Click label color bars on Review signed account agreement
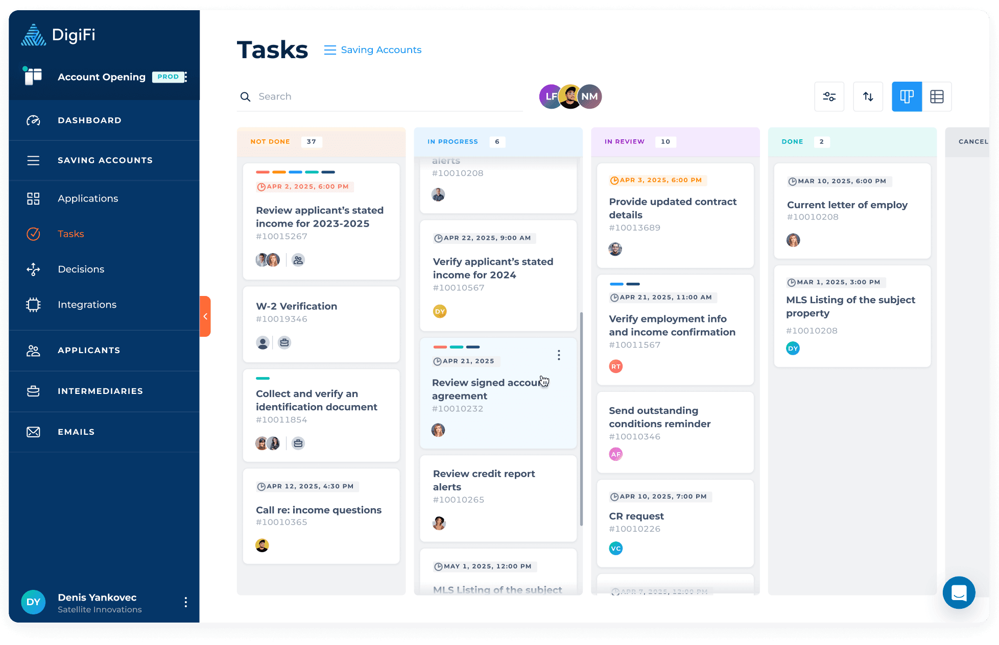999x645 pixels. coord(456,347)
